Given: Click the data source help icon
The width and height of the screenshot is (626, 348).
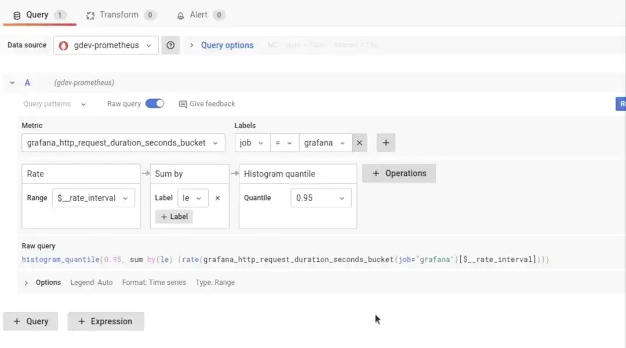Looking at the screenshot, I should click(x=170, y=45).
